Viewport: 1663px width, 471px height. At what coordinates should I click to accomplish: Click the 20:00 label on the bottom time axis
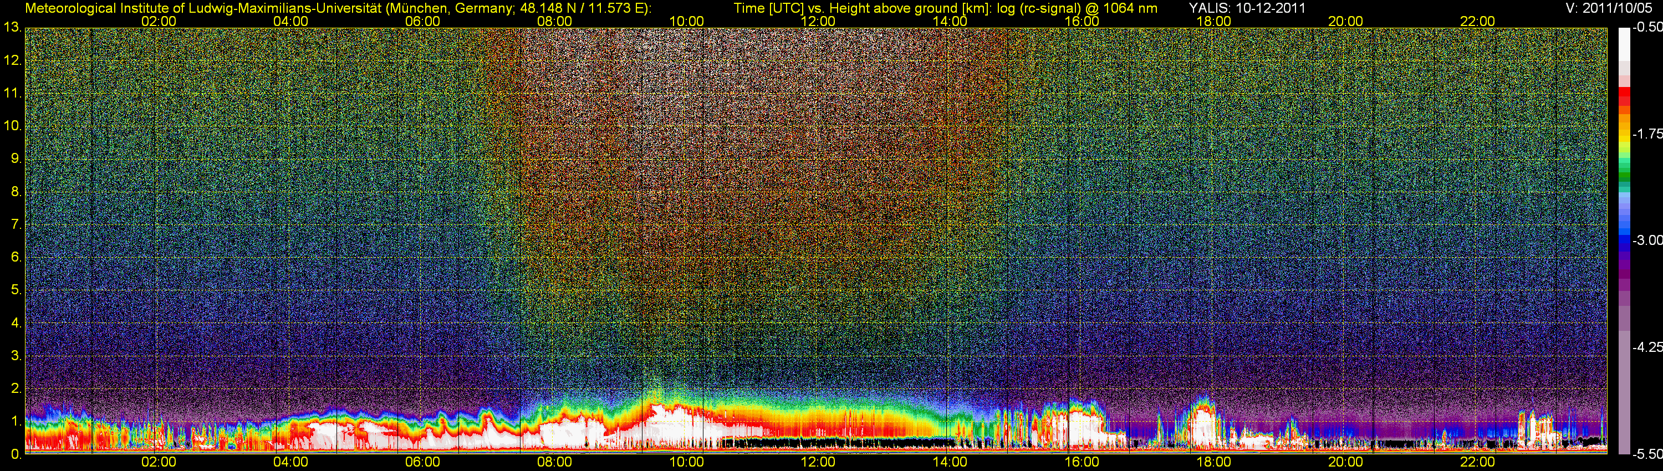(1345, 463)
